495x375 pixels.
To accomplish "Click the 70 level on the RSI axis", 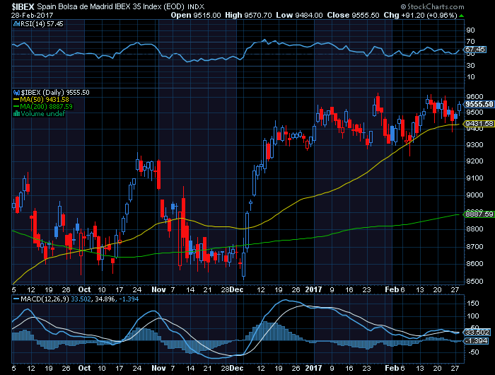I will tap(470, 42).
